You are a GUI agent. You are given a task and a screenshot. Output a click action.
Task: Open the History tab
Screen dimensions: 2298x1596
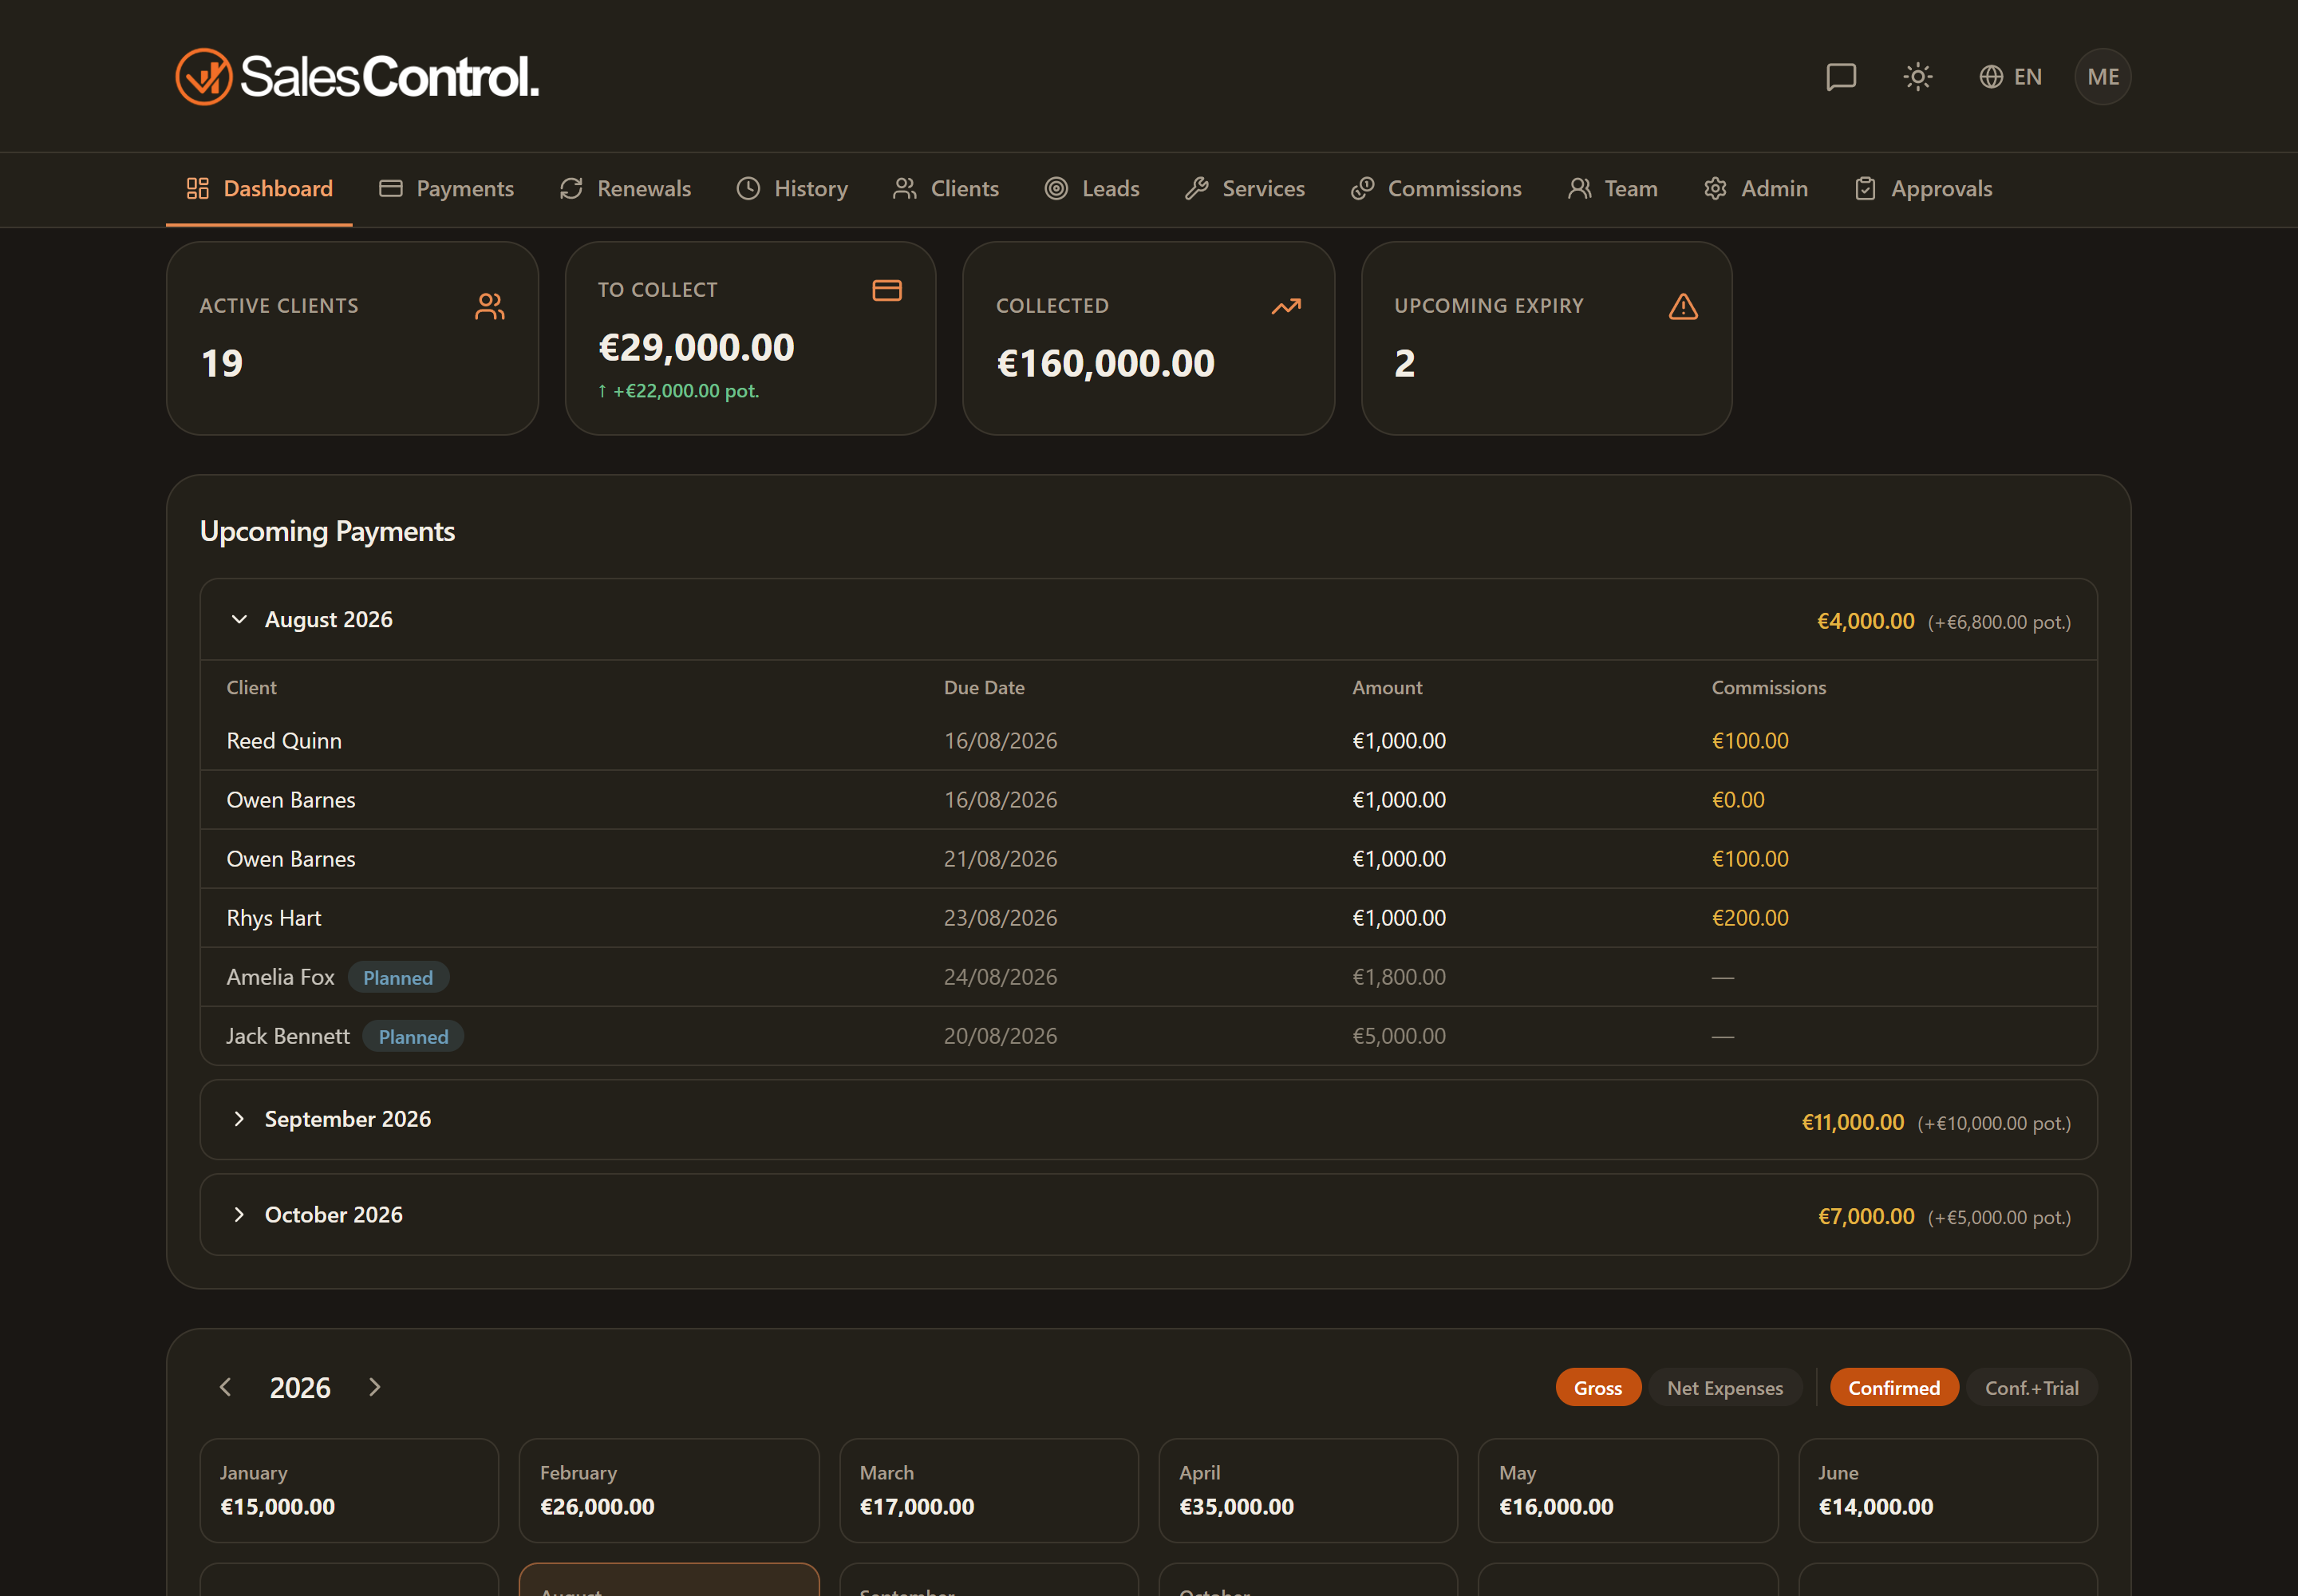(x=792, y=188)
